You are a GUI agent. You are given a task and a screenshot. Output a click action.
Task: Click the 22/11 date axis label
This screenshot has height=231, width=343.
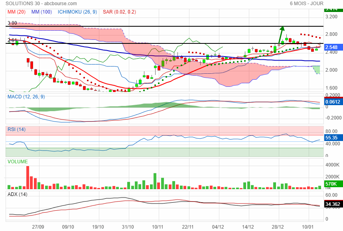[x=188, y=227]
